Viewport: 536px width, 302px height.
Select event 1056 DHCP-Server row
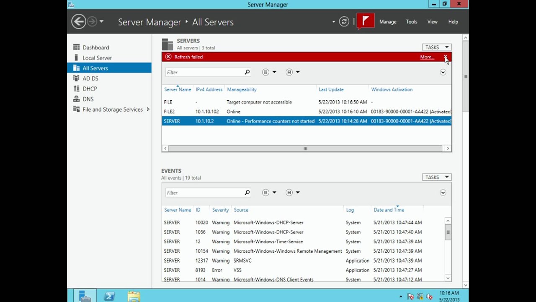tap(303, 232)
